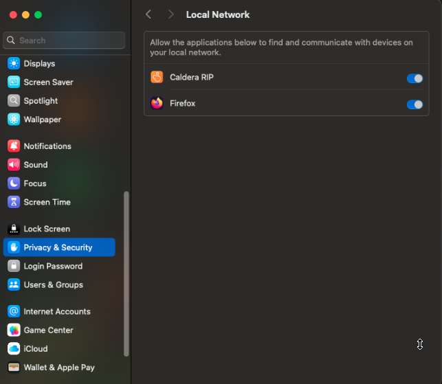Screen dimensions: 442x384
Task: Select Screen Time label
Action: point(47,202)
